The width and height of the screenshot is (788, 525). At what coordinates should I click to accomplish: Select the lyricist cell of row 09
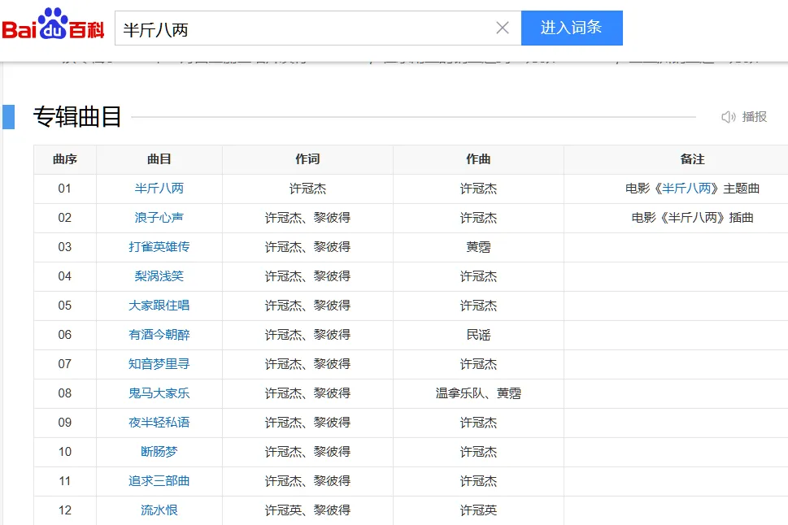coord(307,422)
